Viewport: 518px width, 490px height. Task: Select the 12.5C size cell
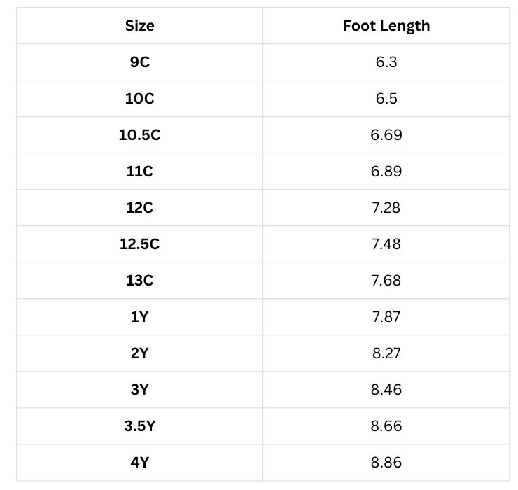coord(139,244)
